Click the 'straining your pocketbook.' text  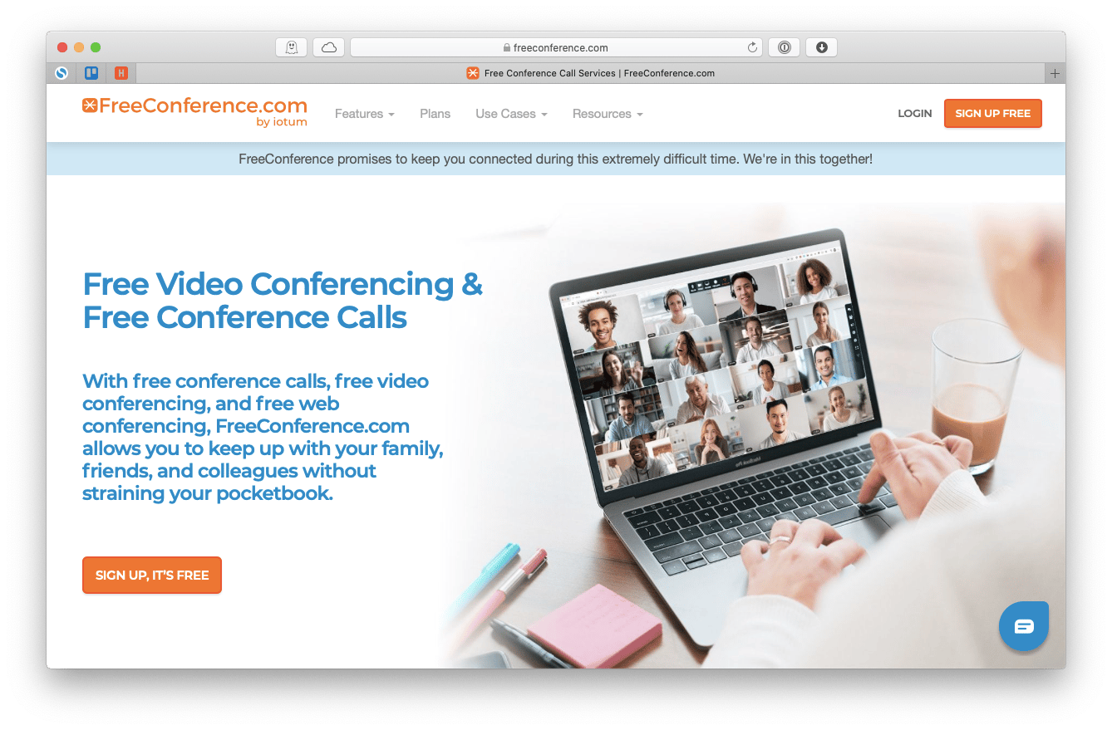208,493
